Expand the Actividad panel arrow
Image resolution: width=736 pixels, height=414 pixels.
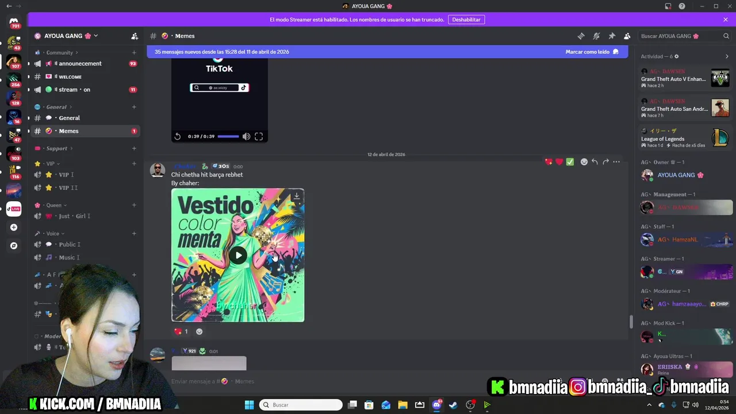click(727, 56)
